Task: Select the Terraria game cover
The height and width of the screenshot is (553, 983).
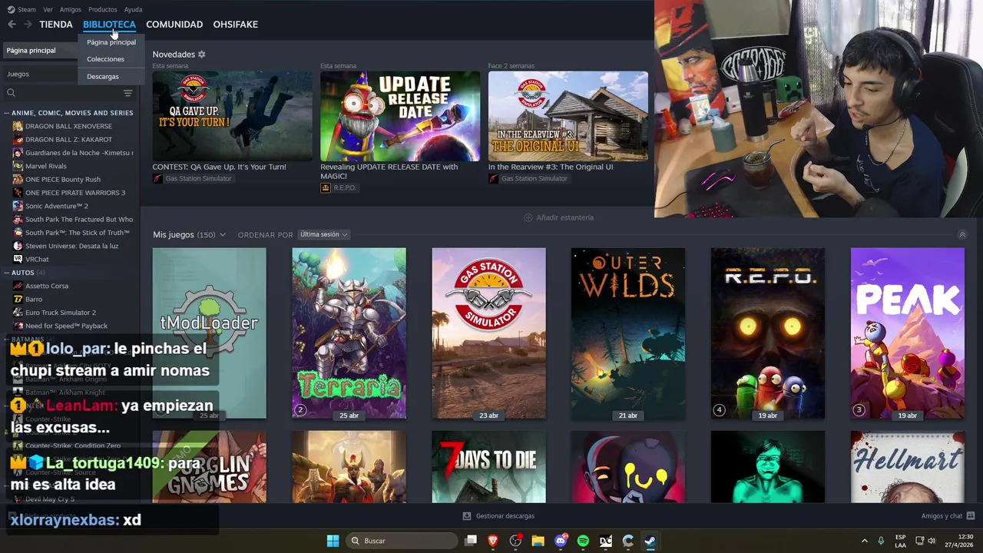Action: [x=349, y=333]
